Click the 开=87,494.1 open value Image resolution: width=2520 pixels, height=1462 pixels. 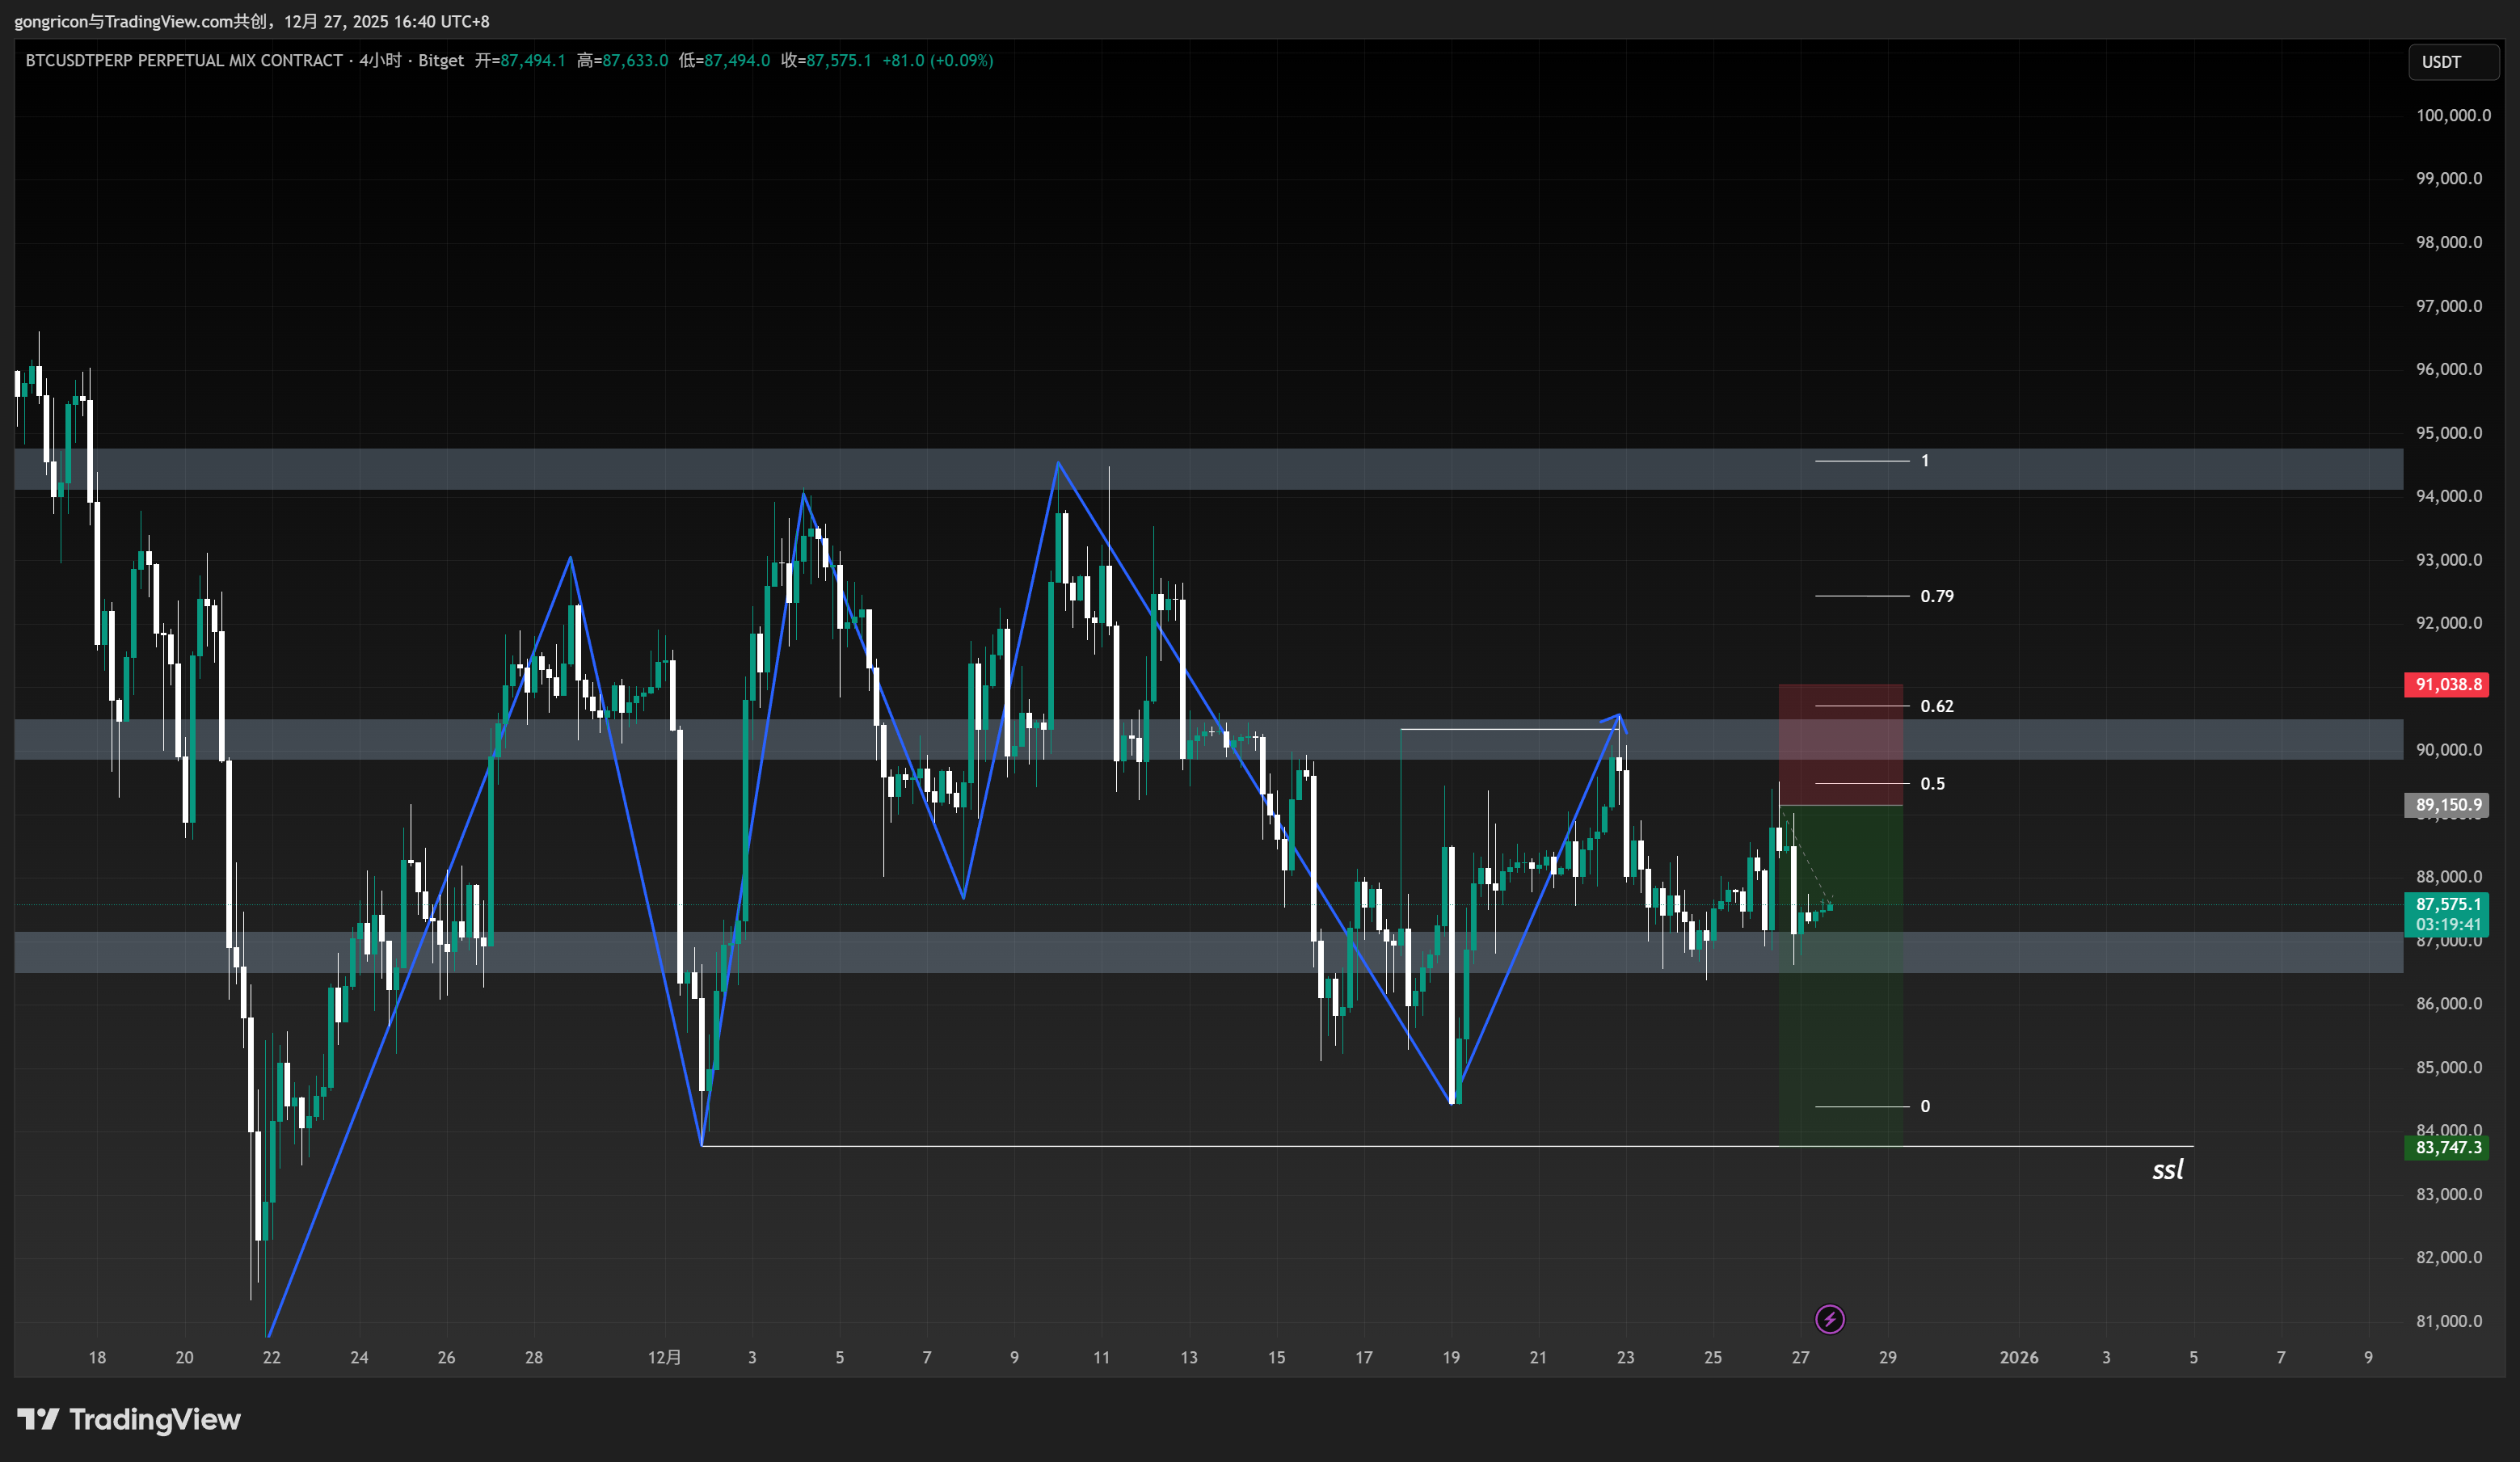[x=520, y=61]
